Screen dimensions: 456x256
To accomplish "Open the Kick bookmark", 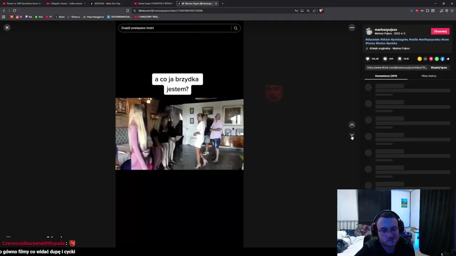I will click(x=39, y=17).
